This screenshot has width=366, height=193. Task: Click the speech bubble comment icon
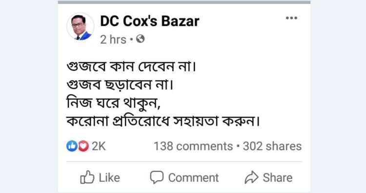point(157,177)
